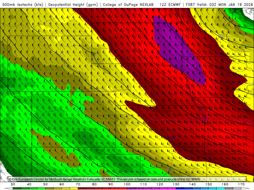Click the '70' label on the color legend
The width and height of the screenshot is (254, 190).
click(x=78, y=184)
